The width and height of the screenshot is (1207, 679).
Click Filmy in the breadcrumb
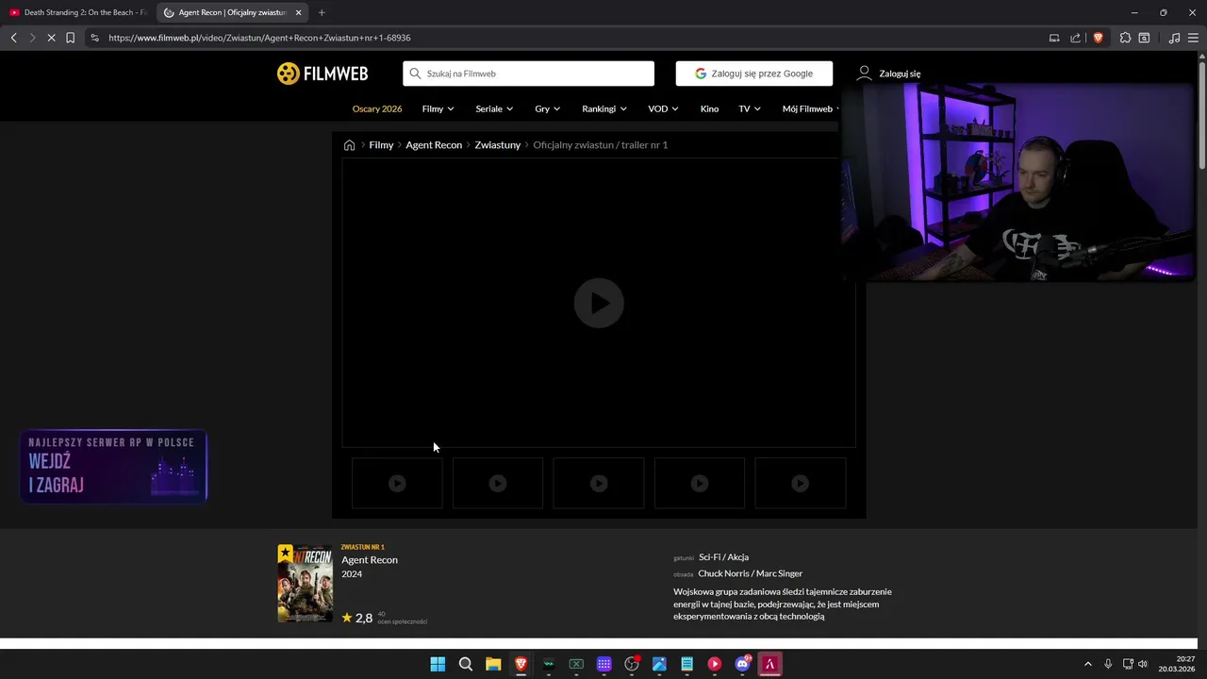point(381,145)
